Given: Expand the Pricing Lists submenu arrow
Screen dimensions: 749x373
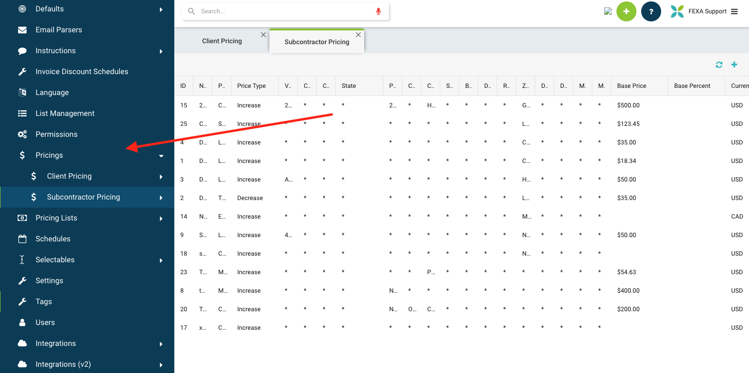Looking at the screenshot, I should [x=161, y=219].
